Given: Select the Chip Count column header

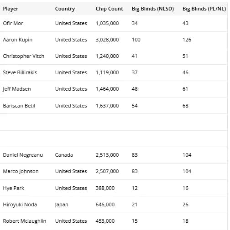Looking at the screenshot, I should (109, 9).
